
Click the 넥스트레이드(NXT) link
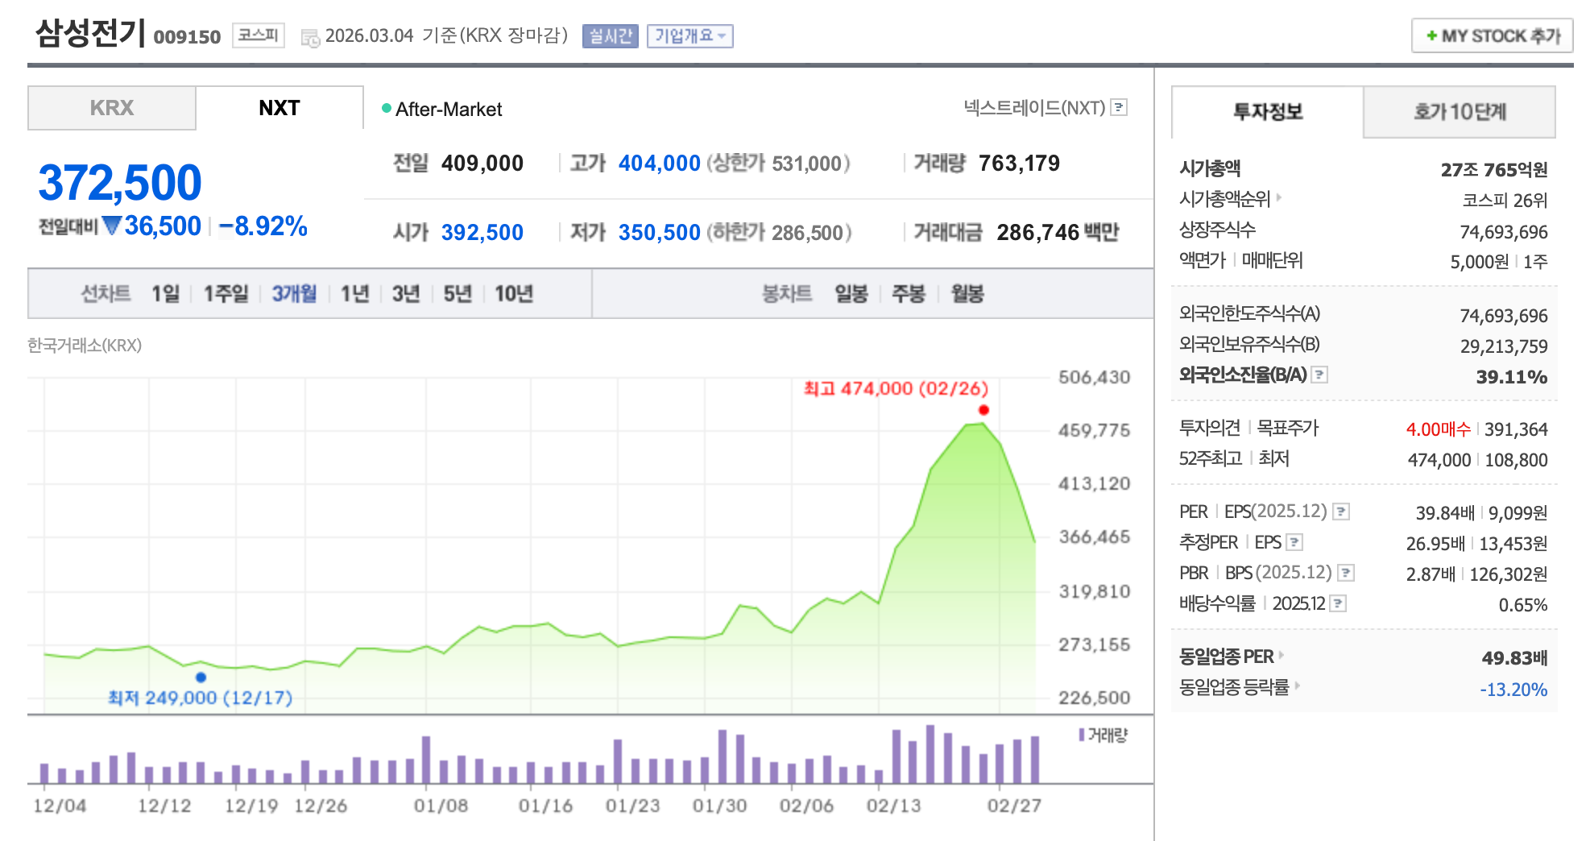(1034, 108)
